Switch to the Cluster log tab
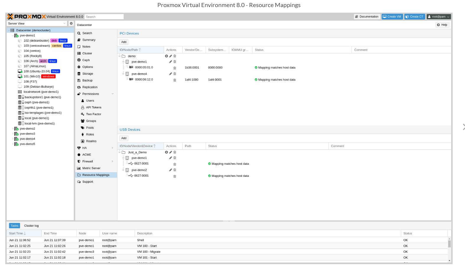Screen dimensions: 465x268 click(31, 225)
